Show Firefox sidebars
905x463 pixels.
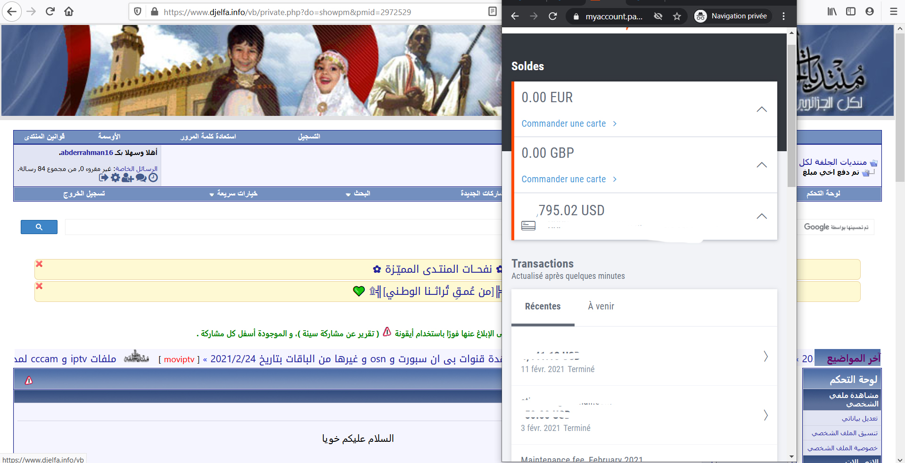pos(851,12)
